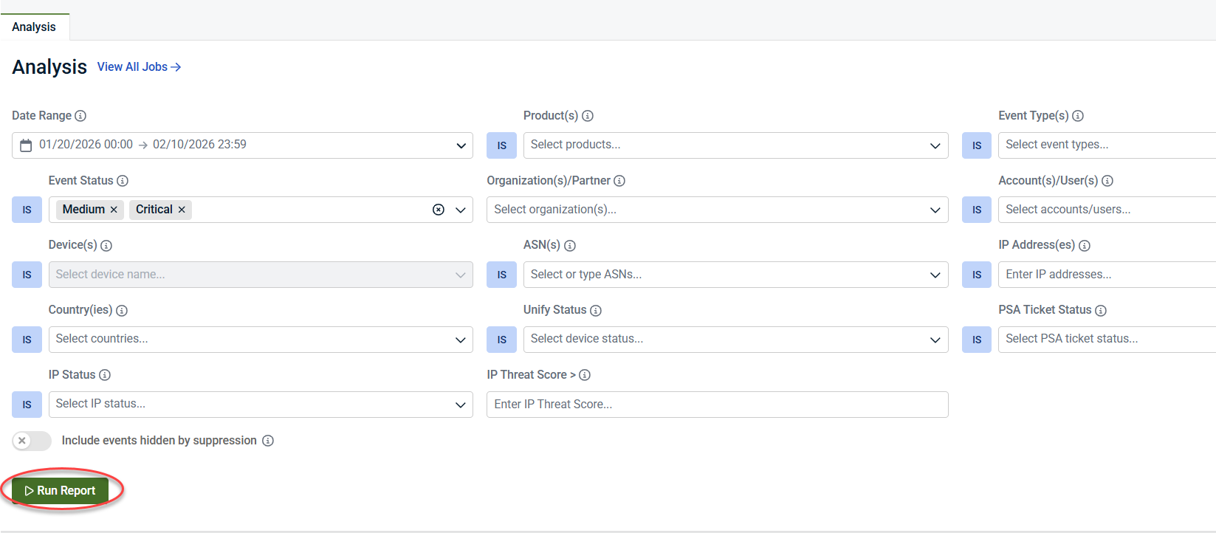This screenshot has width=1216, height=533.
Task: Click the calendar icon in Date Range field
Action: [26, 145]
